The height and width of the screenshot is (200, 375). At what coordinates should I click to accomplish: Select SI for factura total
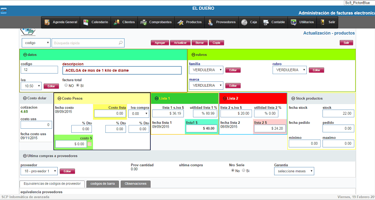78,86
